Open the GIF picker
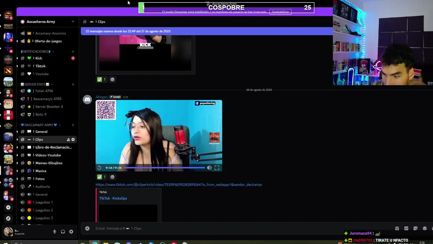This screenshot has width=433, height=244. [406, 228]
